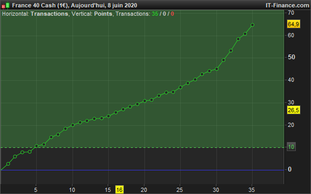Select the data point at transaction 5

36,146
